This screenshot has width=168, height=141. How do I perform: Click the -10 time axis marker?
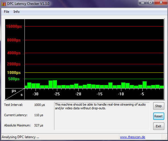point(121,94)
